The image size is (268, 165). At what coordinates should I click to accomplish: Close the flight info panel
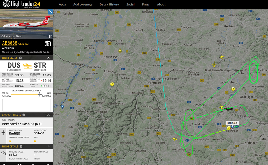click(x=50, y=12)
